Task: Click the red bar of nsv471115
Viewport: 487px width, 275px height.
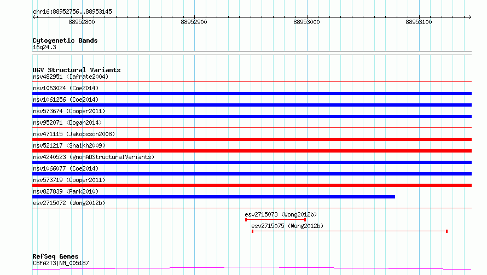Action: click(252, 139)
